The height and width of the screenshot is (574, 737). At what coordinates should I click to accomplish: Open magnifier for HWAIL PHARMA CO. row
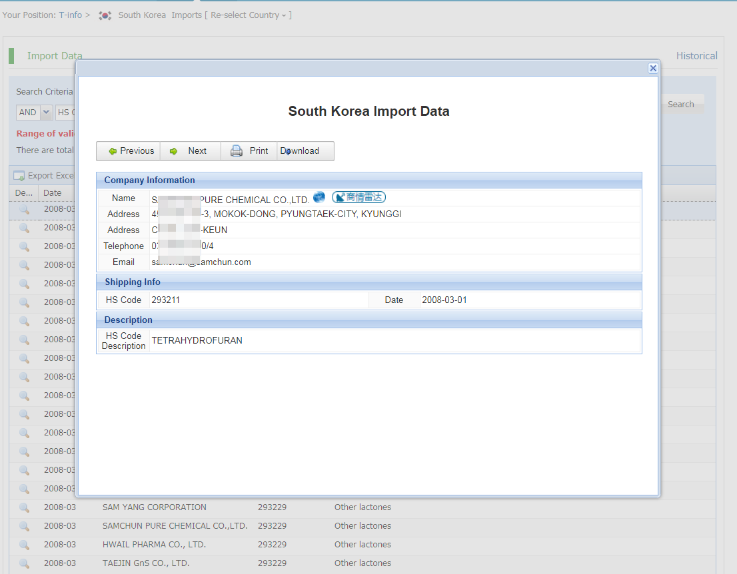point(24,545)
